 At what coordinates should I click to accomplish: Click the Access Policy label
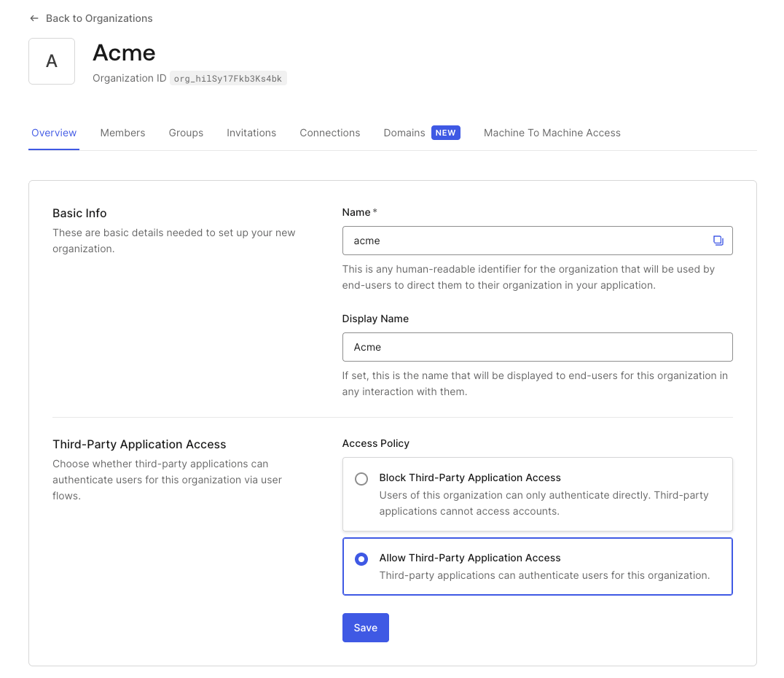coord(375,443)
